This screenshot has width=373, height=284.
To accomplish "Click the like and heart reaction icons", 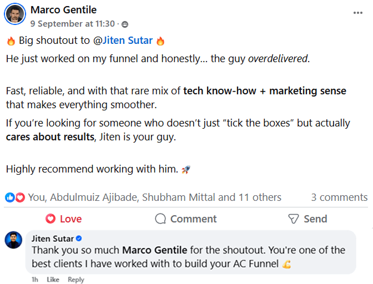I will tap(16, 197).
